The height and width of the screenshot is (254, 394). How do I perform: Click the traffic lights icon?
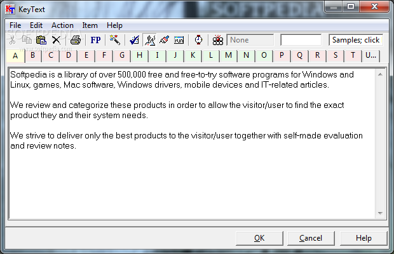click(218, 40)
